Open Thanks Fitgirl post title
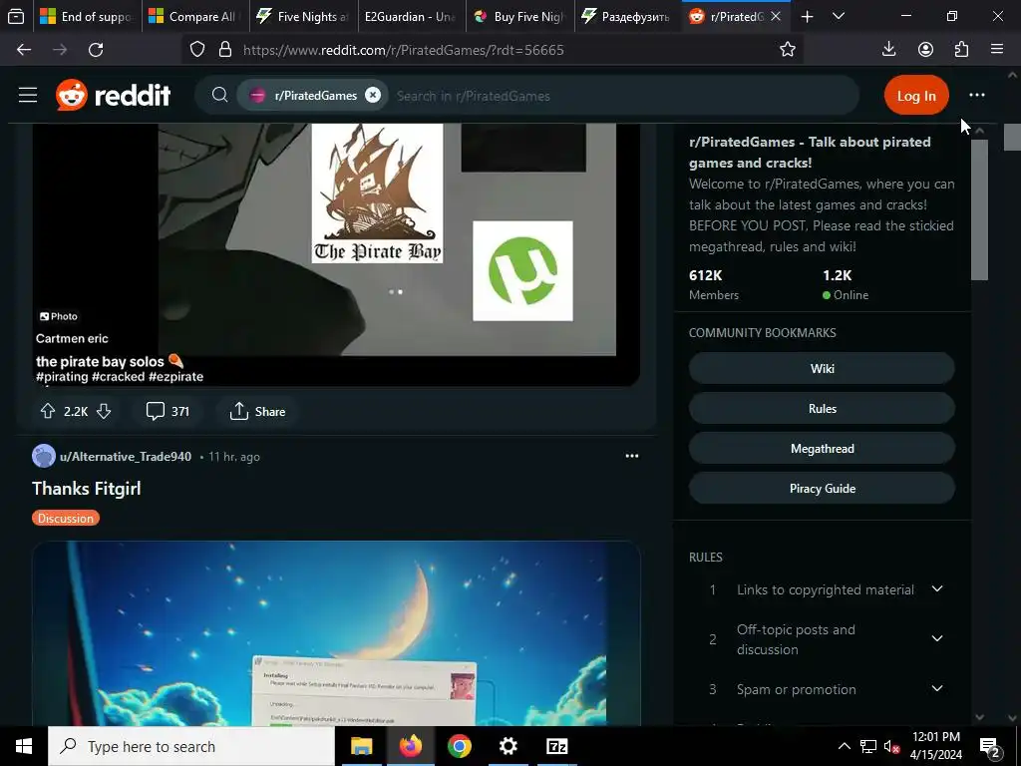The image size is (1021, 766). pos(87,489)
